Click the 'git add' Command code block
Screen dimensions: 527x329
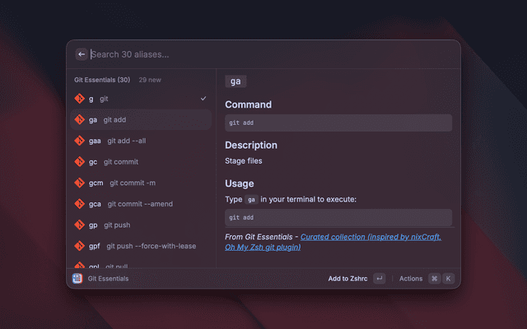click(338, 123)
